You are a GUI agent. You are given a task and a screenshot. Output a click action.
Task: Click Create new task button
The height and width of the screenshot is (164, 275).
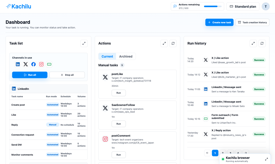click(x=219, y=22)
